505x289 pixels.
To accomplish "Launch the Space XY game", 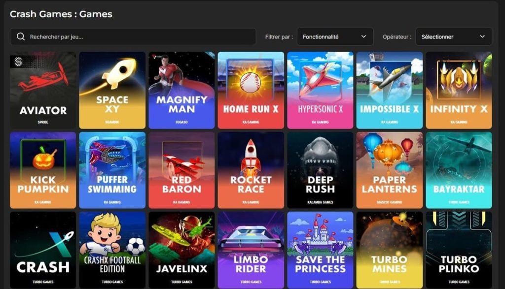I will 112,90.
